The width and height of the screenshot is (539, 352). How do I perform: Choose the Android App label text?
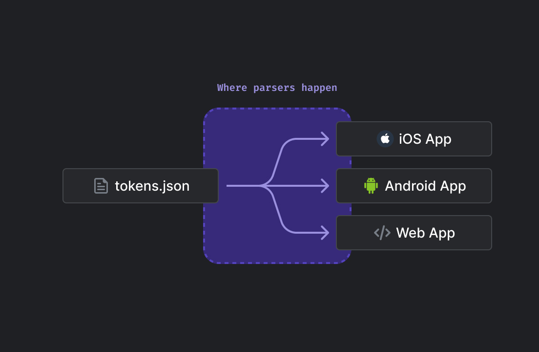click(x=425, y=186)
